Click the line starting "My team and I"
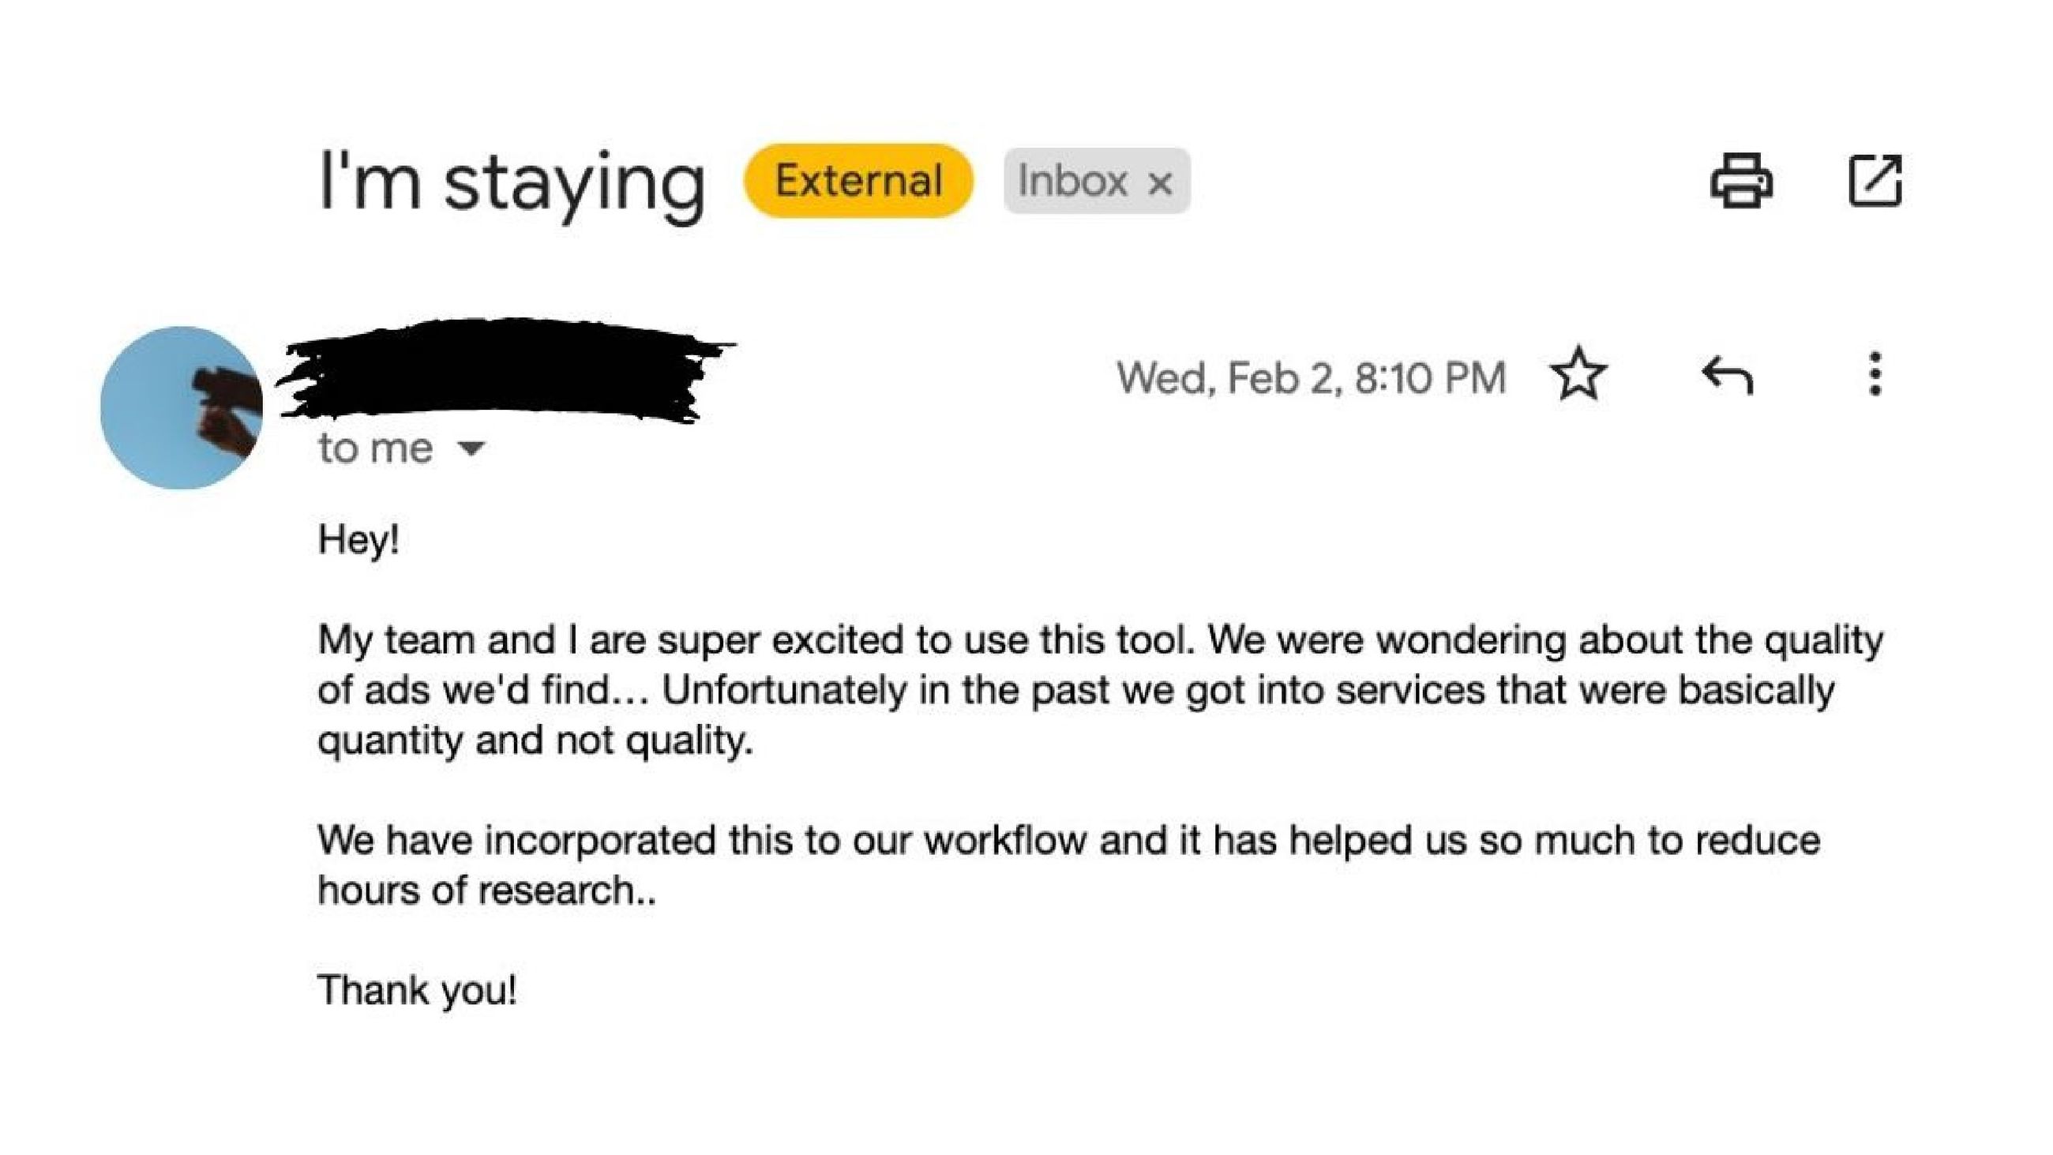Viewport: 2053px width, 1155px height. pyautogui.click(x=1100, y=640)
